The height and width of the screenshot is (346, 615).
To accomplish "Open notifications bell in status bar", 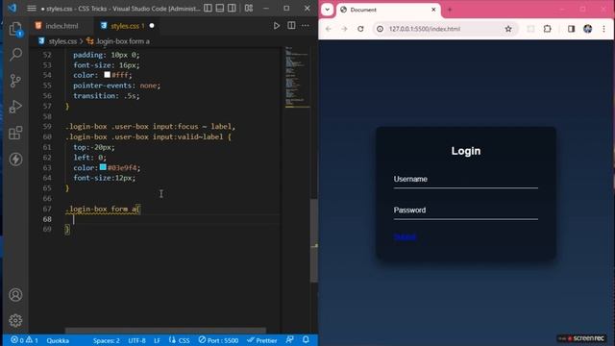I will click(x=306, y=339).
